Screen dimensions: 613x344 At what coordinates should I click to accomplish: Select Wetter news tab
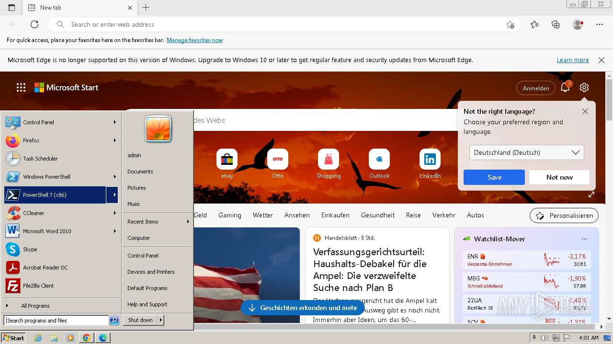(263, 215)
